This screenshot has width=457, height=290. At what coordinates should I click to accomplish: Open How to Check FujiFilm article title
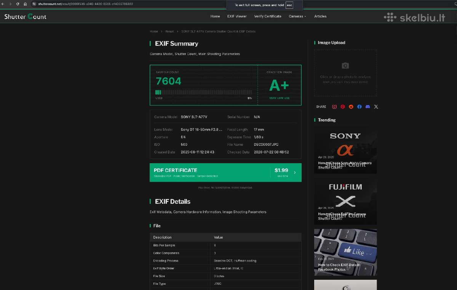click(x=342, y=216)
